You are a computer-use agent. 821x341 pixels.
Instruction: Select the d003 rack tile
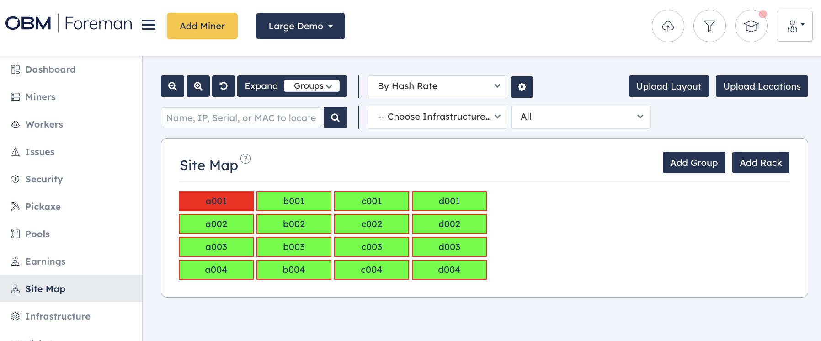(449, 247)
